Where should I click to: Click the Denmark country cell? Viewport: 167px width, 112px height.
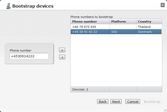[144, 32]
